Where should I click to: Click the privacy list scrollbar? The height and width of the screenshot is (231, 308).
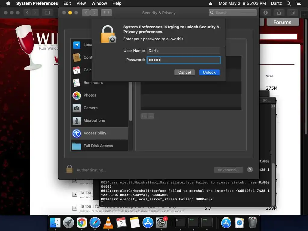[131, 102]
